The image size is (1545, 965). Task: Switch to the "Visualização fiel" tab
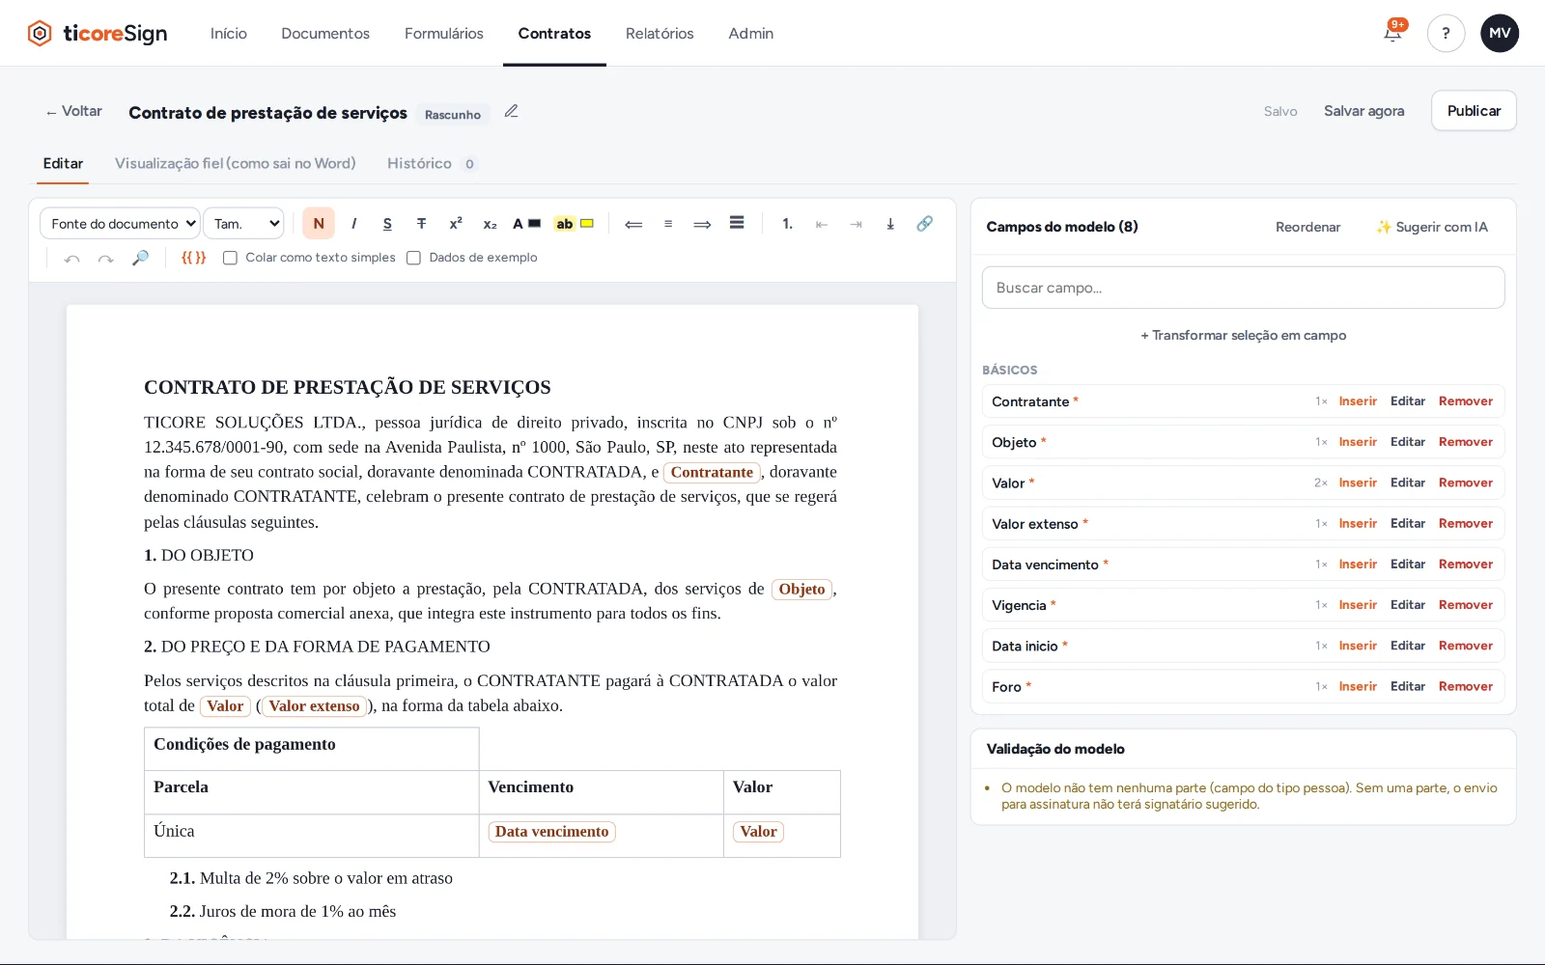(x=236, y=164)
